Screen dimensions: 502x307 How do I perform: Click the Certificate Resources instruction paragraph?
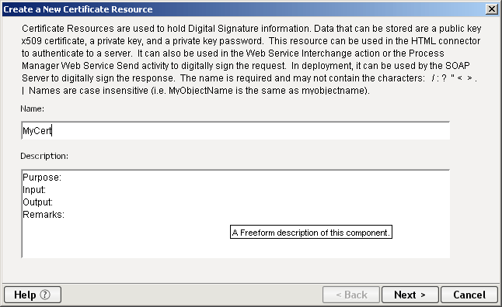point(251,60)
